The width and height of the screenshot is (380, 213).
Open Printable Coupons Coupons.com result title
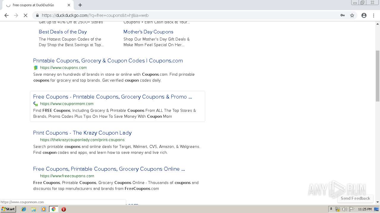(x=108, y=61)
